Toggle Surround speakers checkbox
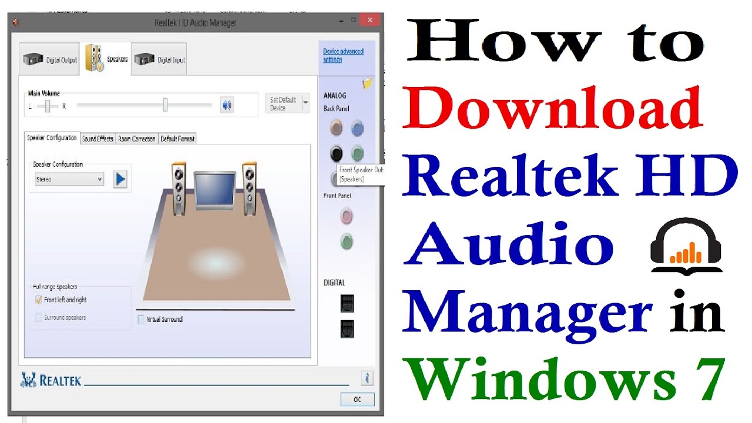The width and height of the screenshot is (752, 423). (39, 318)
